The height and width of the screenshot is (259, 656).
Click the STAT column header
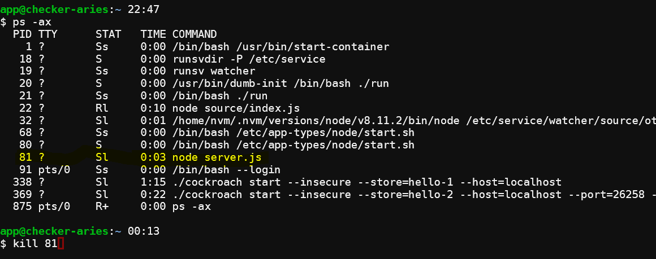click(x=109, y=34)
